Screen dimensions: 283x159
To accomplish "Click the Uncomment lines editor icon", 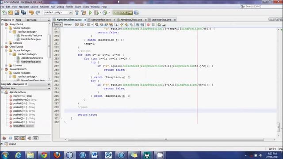I will pos(164,25).
